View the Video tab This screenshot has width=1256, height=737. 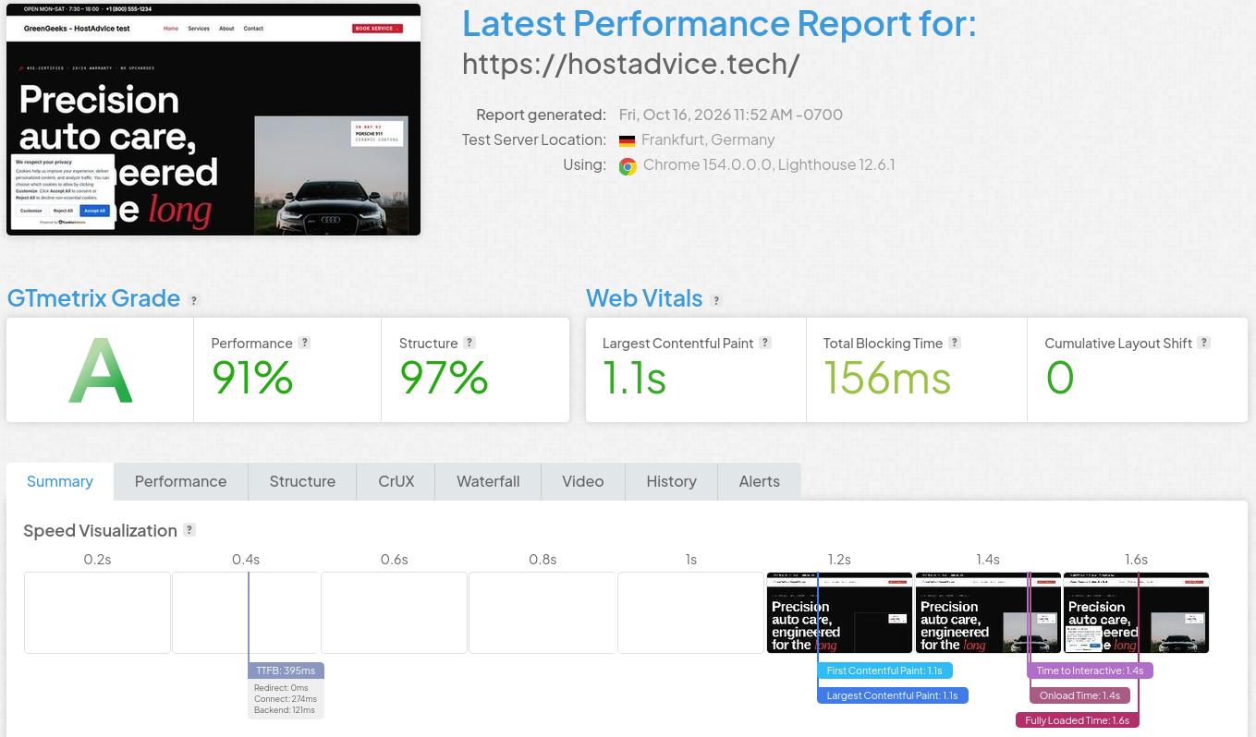[x=583, y=481]
